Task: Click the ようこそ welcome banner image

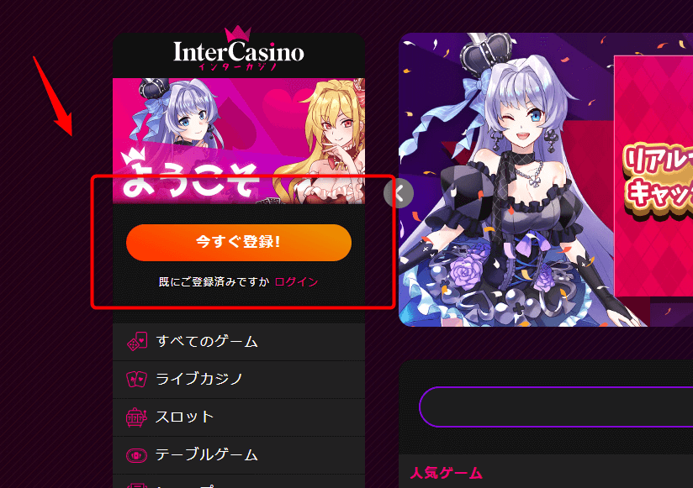Action: tap(239, 141)
